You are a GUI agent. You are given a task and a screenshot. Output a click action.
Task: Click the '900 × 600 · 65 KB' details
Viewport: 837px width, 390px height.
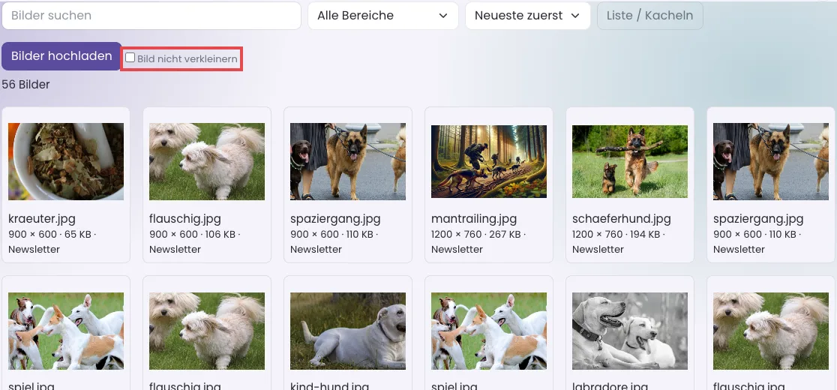49,234
